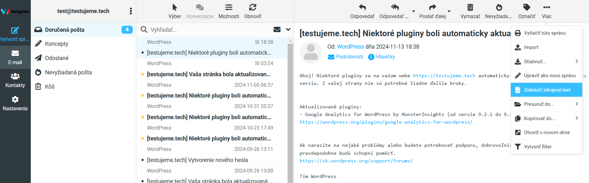
Task: Open the https://testujeme.tech link
Action: pyautogui.click(x=444, y=76)
